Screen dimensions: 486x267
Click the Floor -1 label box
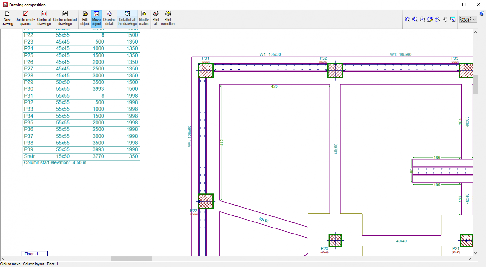(34, 254)
